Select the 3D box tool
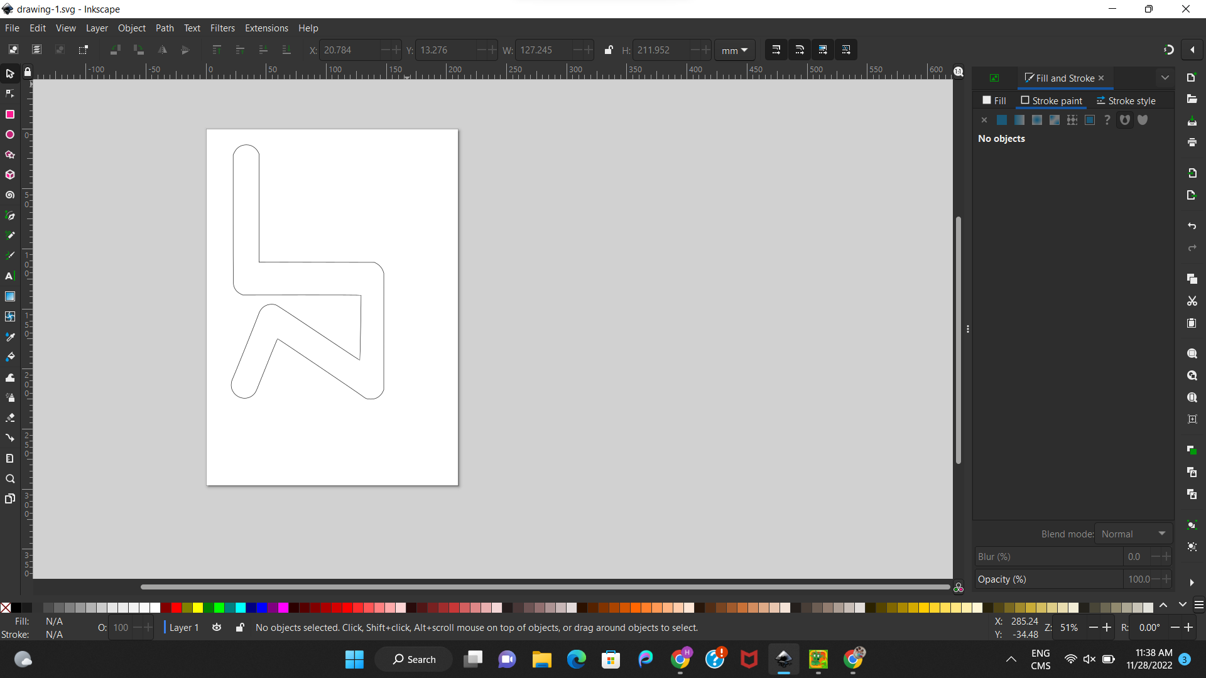The height and width of the screenshot is (678, 1206). 10,175
